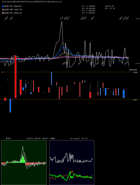
Task: Click the '<Tops' marker at right edge
Action: (x=138, y=19)
